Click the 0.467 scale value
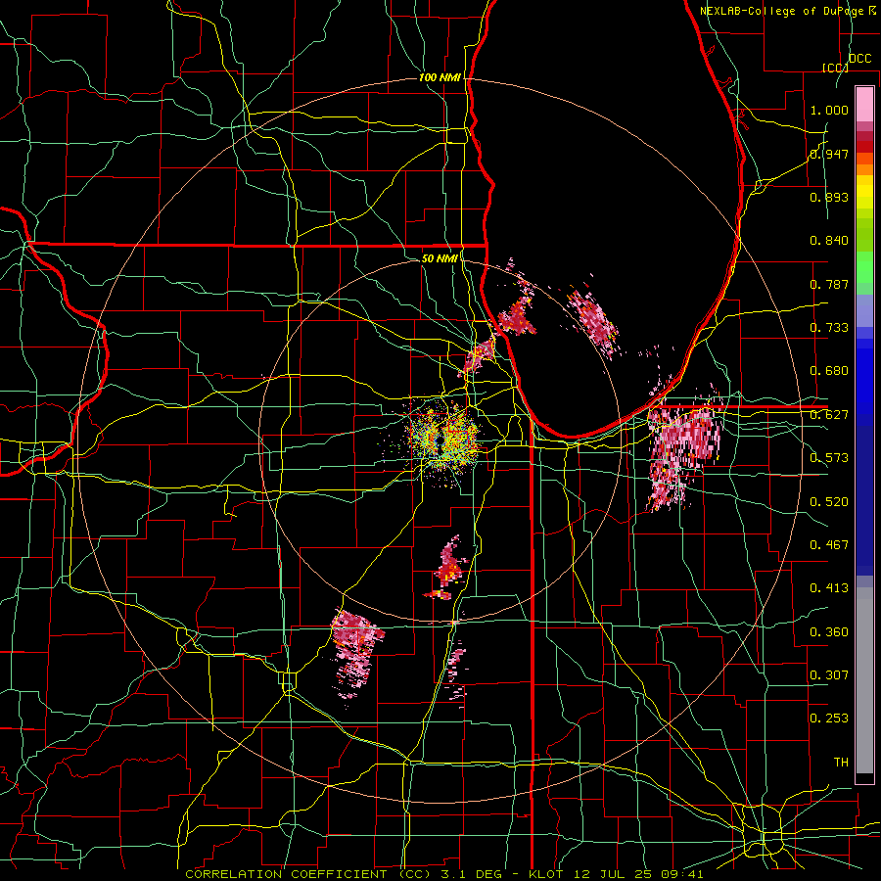The width and height of the screenshot is (881, 881). tap(829, 545)
